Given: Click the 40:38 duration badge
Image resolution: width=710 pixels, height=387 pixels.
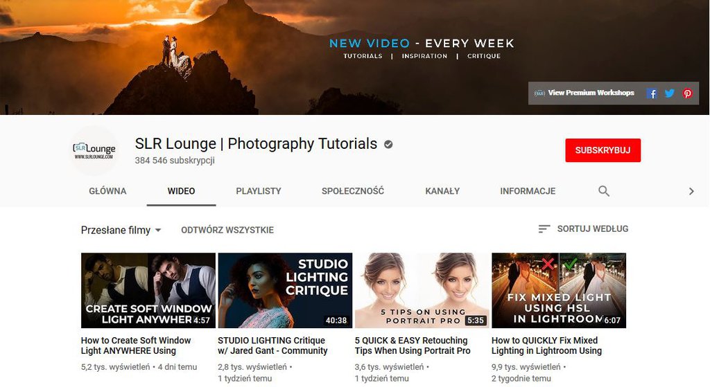Looking at the screenshot, I should tap(336, 320).
